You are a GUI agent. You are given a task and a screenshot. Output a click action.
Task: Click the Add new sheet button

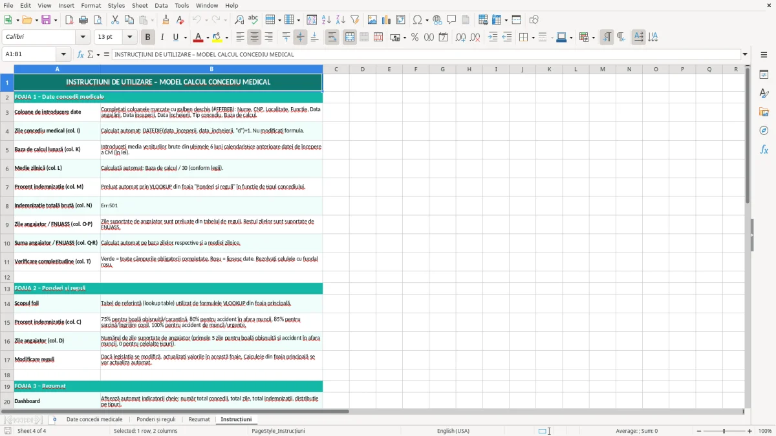pos(54,419)
